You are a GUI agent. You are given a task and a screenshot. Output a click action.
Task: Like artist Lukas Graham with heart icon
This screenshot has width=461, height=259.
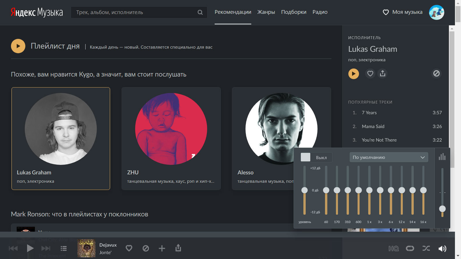click(x=370, y=74)
